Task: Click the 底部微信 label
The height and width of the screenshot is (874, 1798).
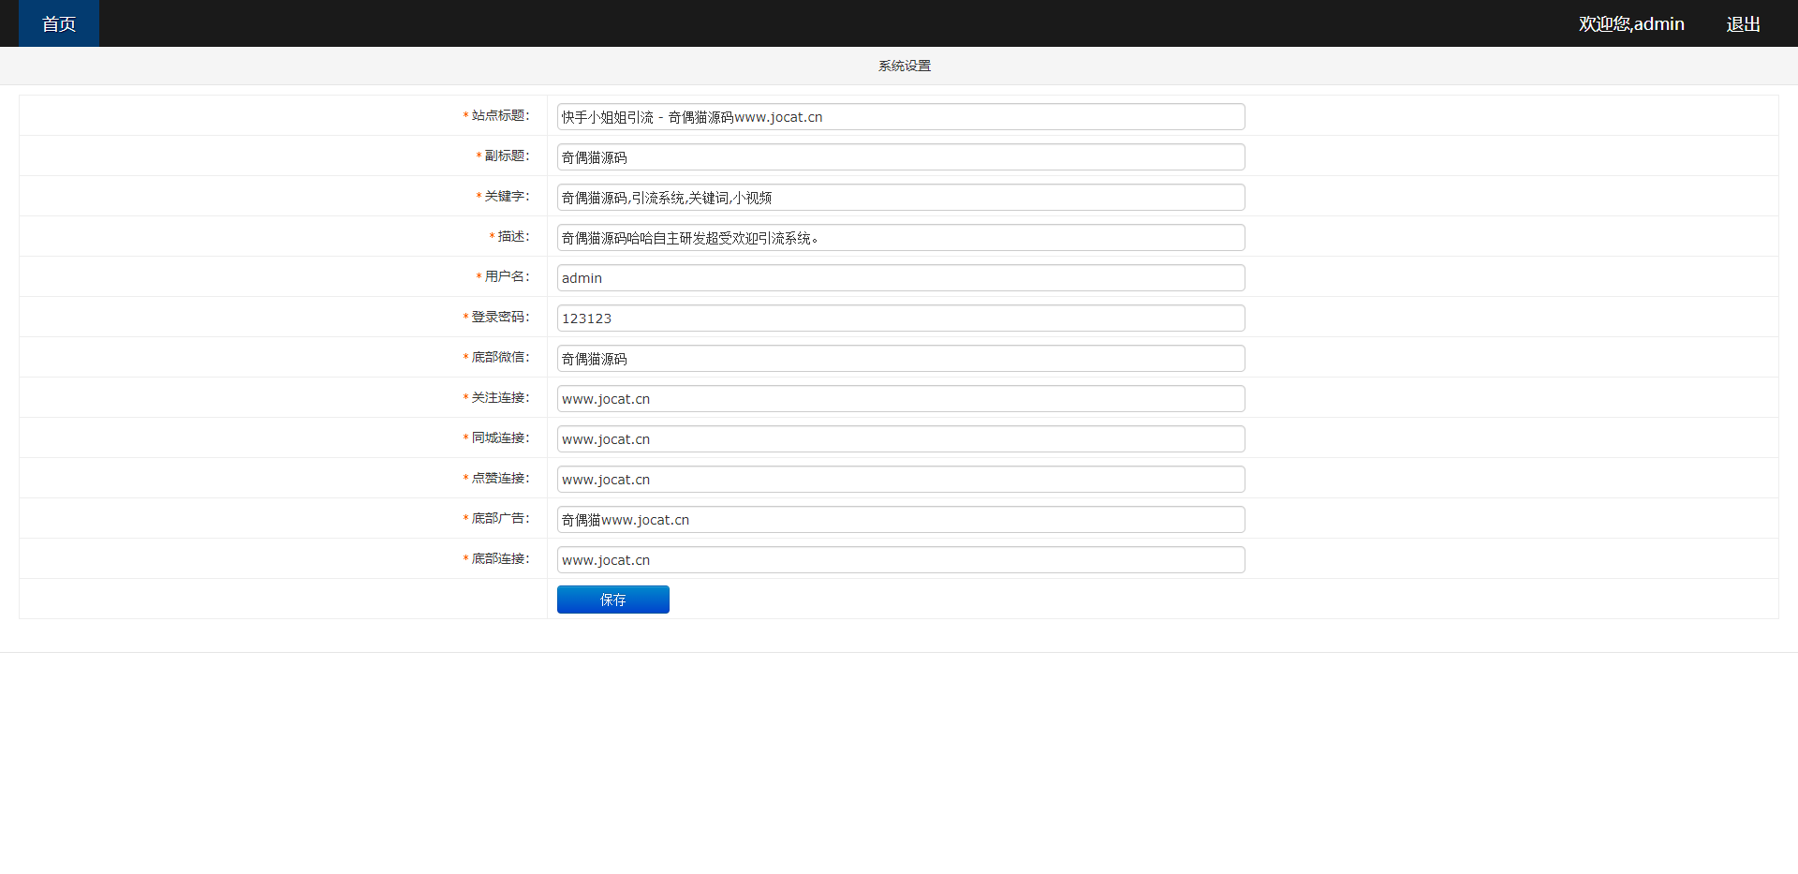Action: pyautogui.click(x=500, y=357)
